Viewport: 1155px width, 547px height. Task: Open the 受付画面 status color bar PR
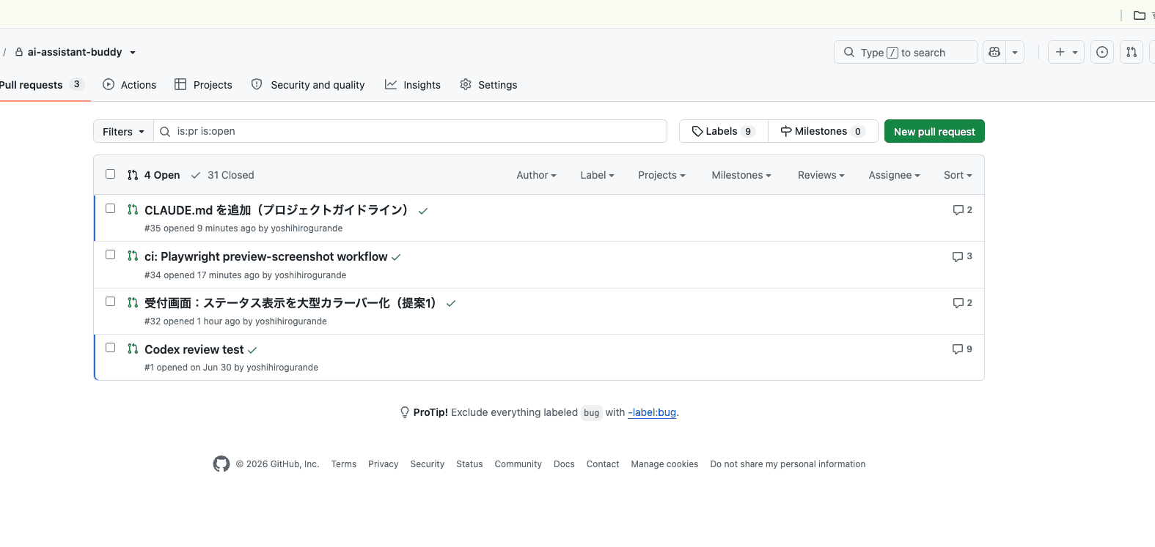(291, 303)
